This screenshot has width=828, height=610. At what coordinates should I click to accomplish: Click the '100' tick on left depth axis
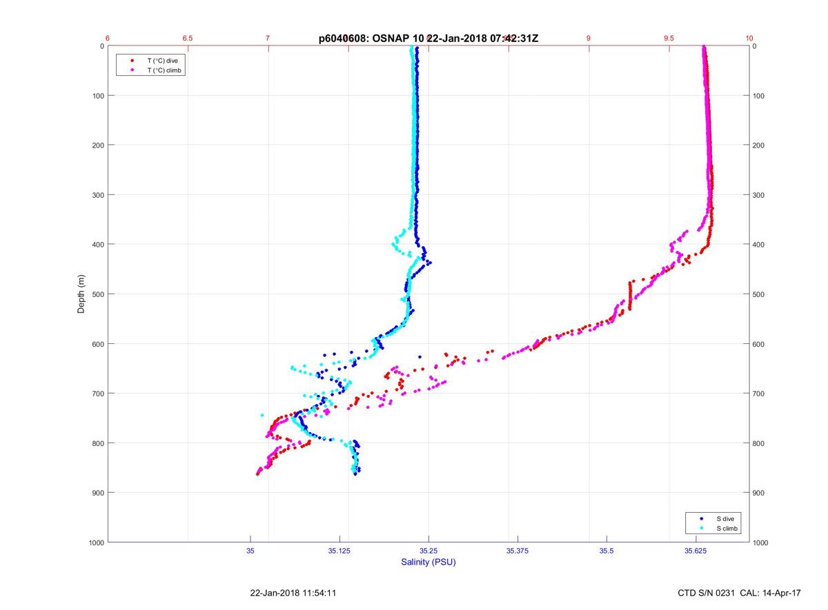coord(97,96)
